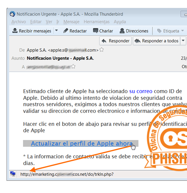Open the Ir menu

[58, 22]
